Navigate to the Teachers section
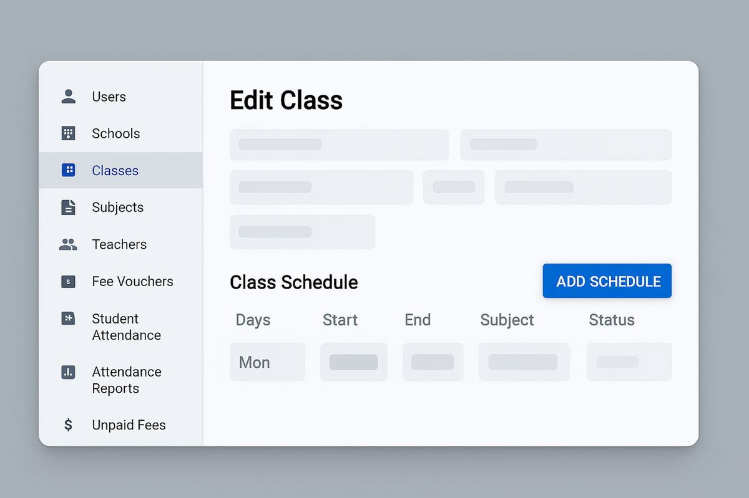The image size is (749, 498). click(119, 244)
